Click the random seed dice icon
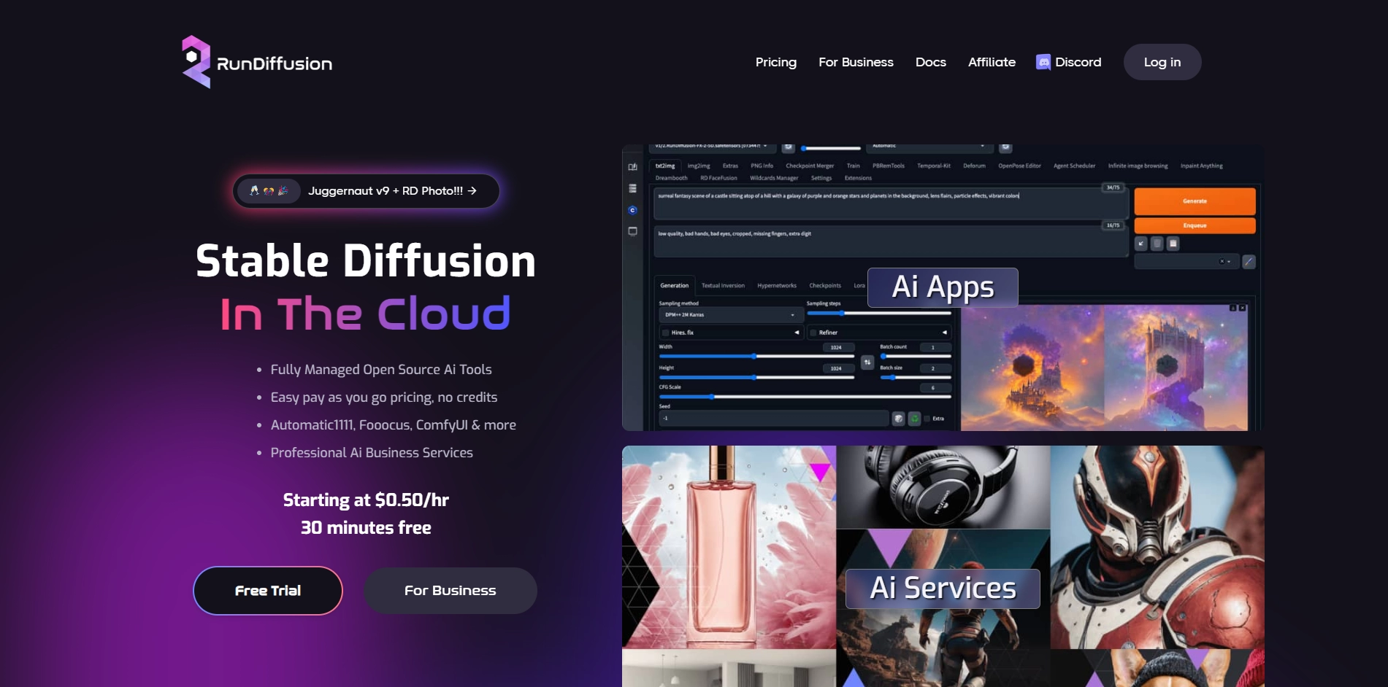This screenshot has height=687, width=1388. click(898, 419)
